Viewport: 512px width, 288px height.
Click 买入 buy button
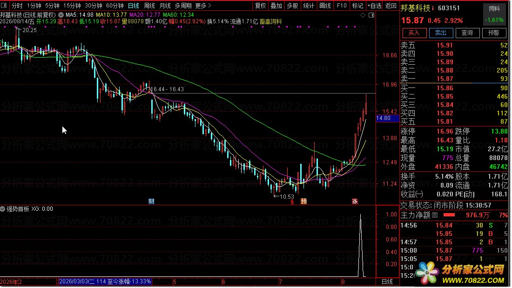[x=414, y=33]
